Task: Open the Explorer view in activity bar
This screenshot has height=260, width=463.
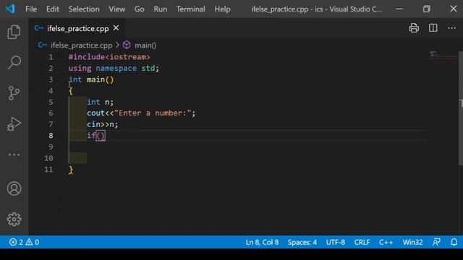Action: 14,32
